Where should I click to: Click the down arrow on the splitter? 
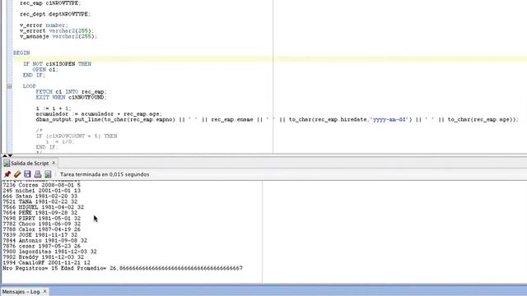[10, 155]
